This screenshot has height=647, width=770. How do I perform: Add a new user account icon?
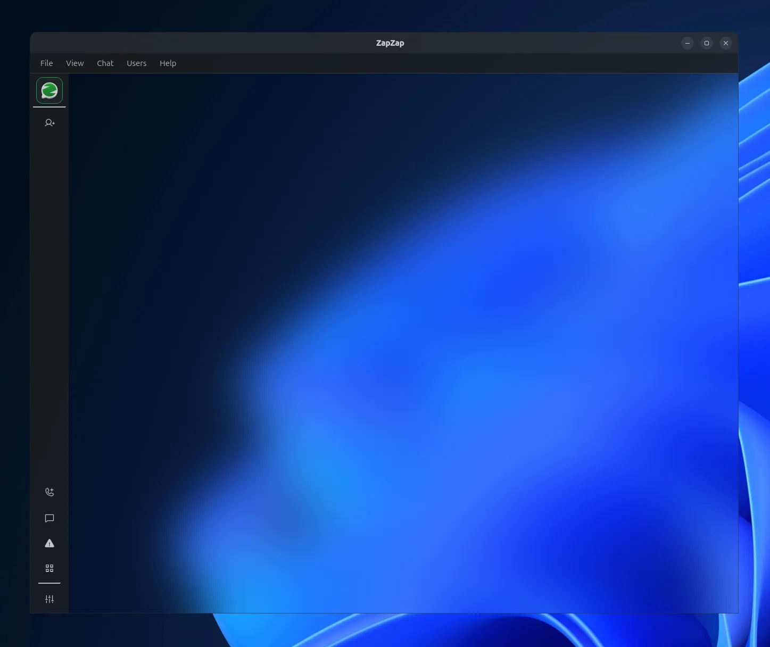49,123
